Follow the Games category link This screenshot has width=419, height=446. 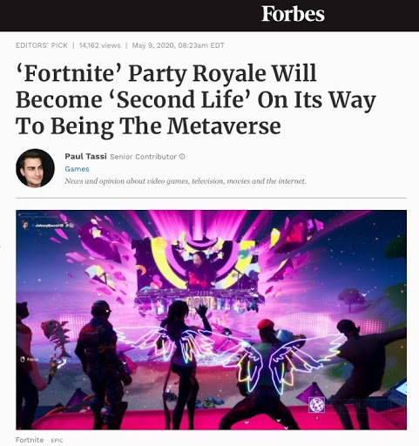(x=77, y=169)
